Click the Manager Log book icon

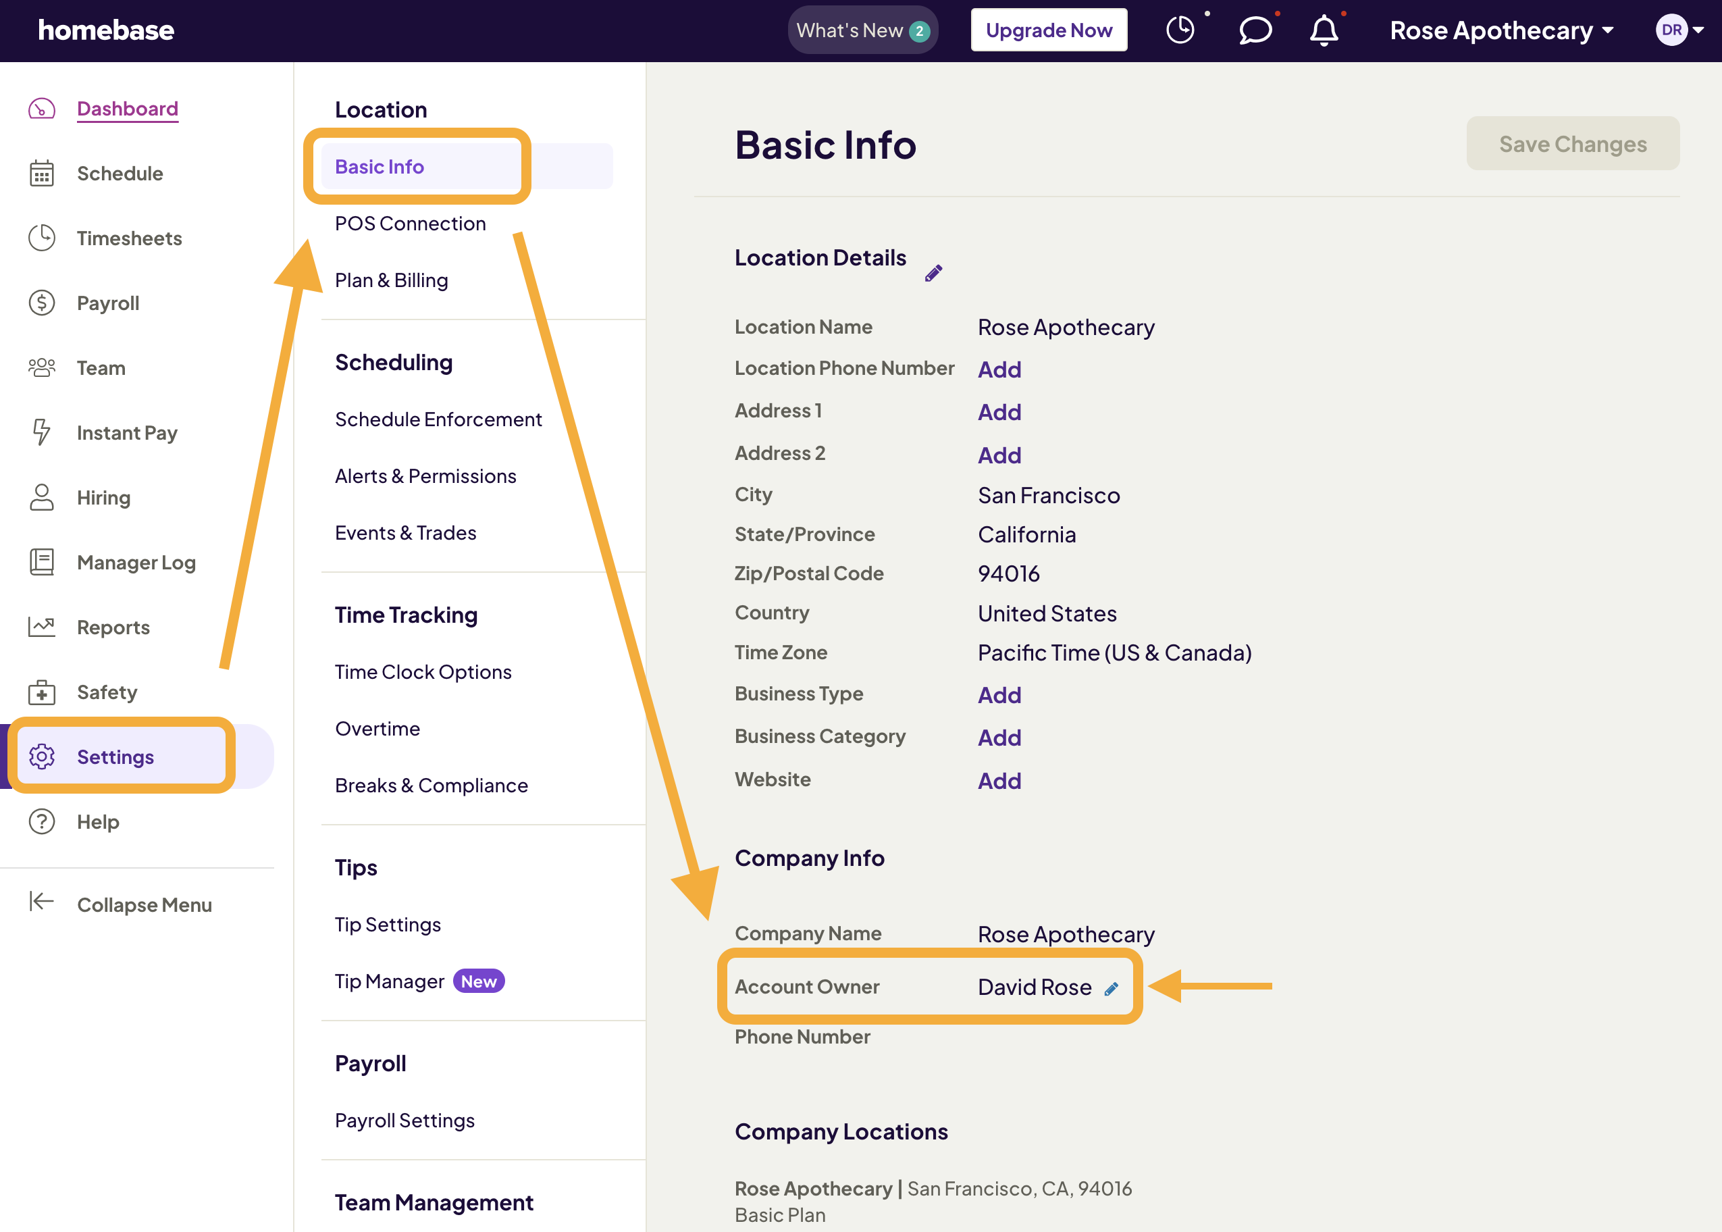[x=42, y=562]
